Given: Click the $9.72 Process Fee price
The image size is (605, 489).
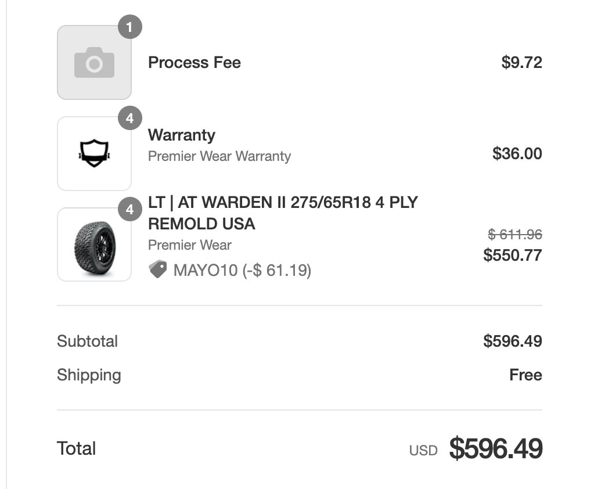Looking at the screenshot, I should coord(521,63).
